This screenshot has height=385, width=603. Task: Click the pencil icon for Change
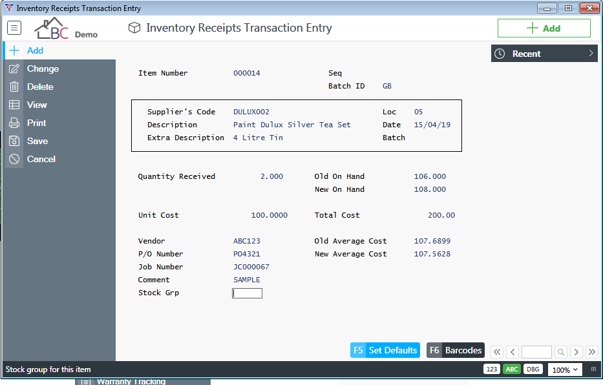[14, 68]
